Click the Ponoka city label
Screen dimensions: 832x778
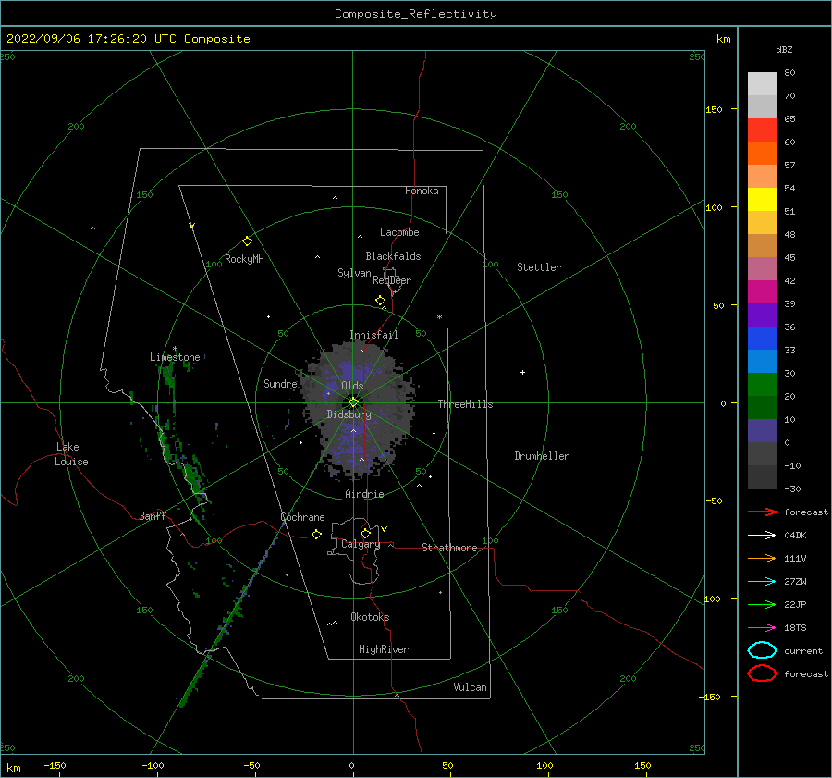point(422,191)
